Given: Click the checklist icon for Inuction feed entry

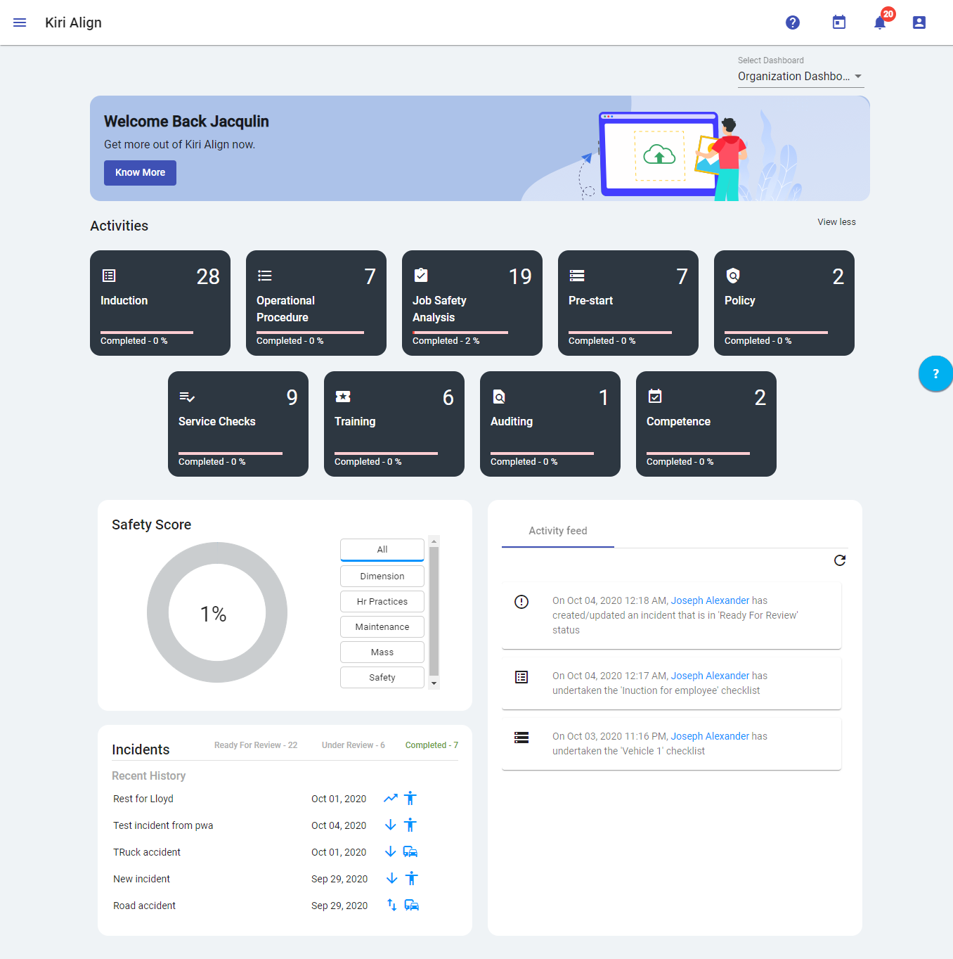Looking at the screenshot, I should pyautogui.click(x=521, y=677).
